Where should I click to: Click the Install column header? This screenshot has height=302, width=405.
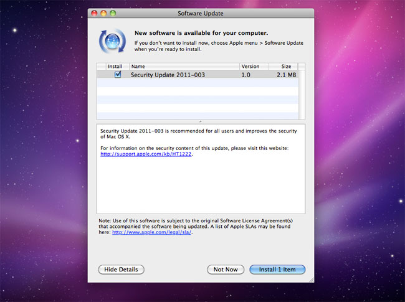coord(113,66)
